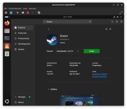Open Files from the Ubuntu dock
This screenshot has width=127, height=109.
point(7,31)
